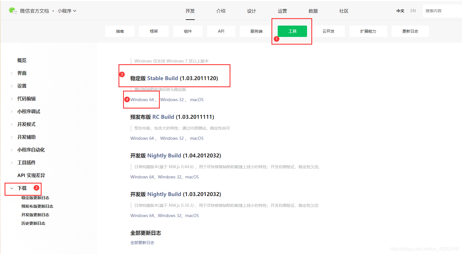
Task: Open the 全部更新日志 link
Action: (x=142, y=243)
